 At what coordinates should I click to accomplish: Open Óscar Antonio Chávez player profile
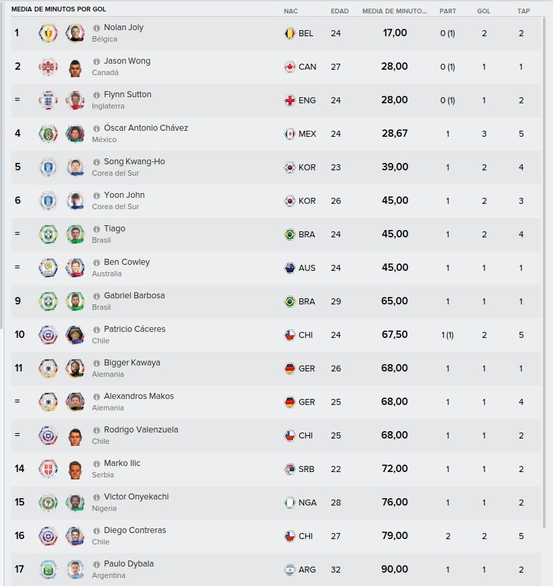(x=146, y=128)
